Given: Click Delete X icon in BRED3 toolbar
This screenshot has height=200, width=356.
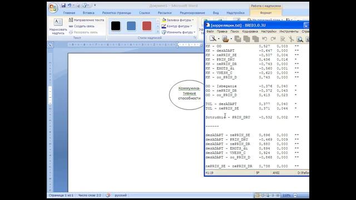Looking at the screenshot, I should (283, 39).
